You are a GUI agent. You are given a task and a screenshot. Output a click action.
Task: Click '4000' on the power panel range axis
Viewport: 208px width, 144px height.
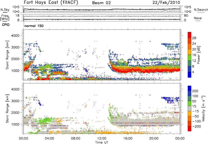pyautogui.click(x=15, y=36)
